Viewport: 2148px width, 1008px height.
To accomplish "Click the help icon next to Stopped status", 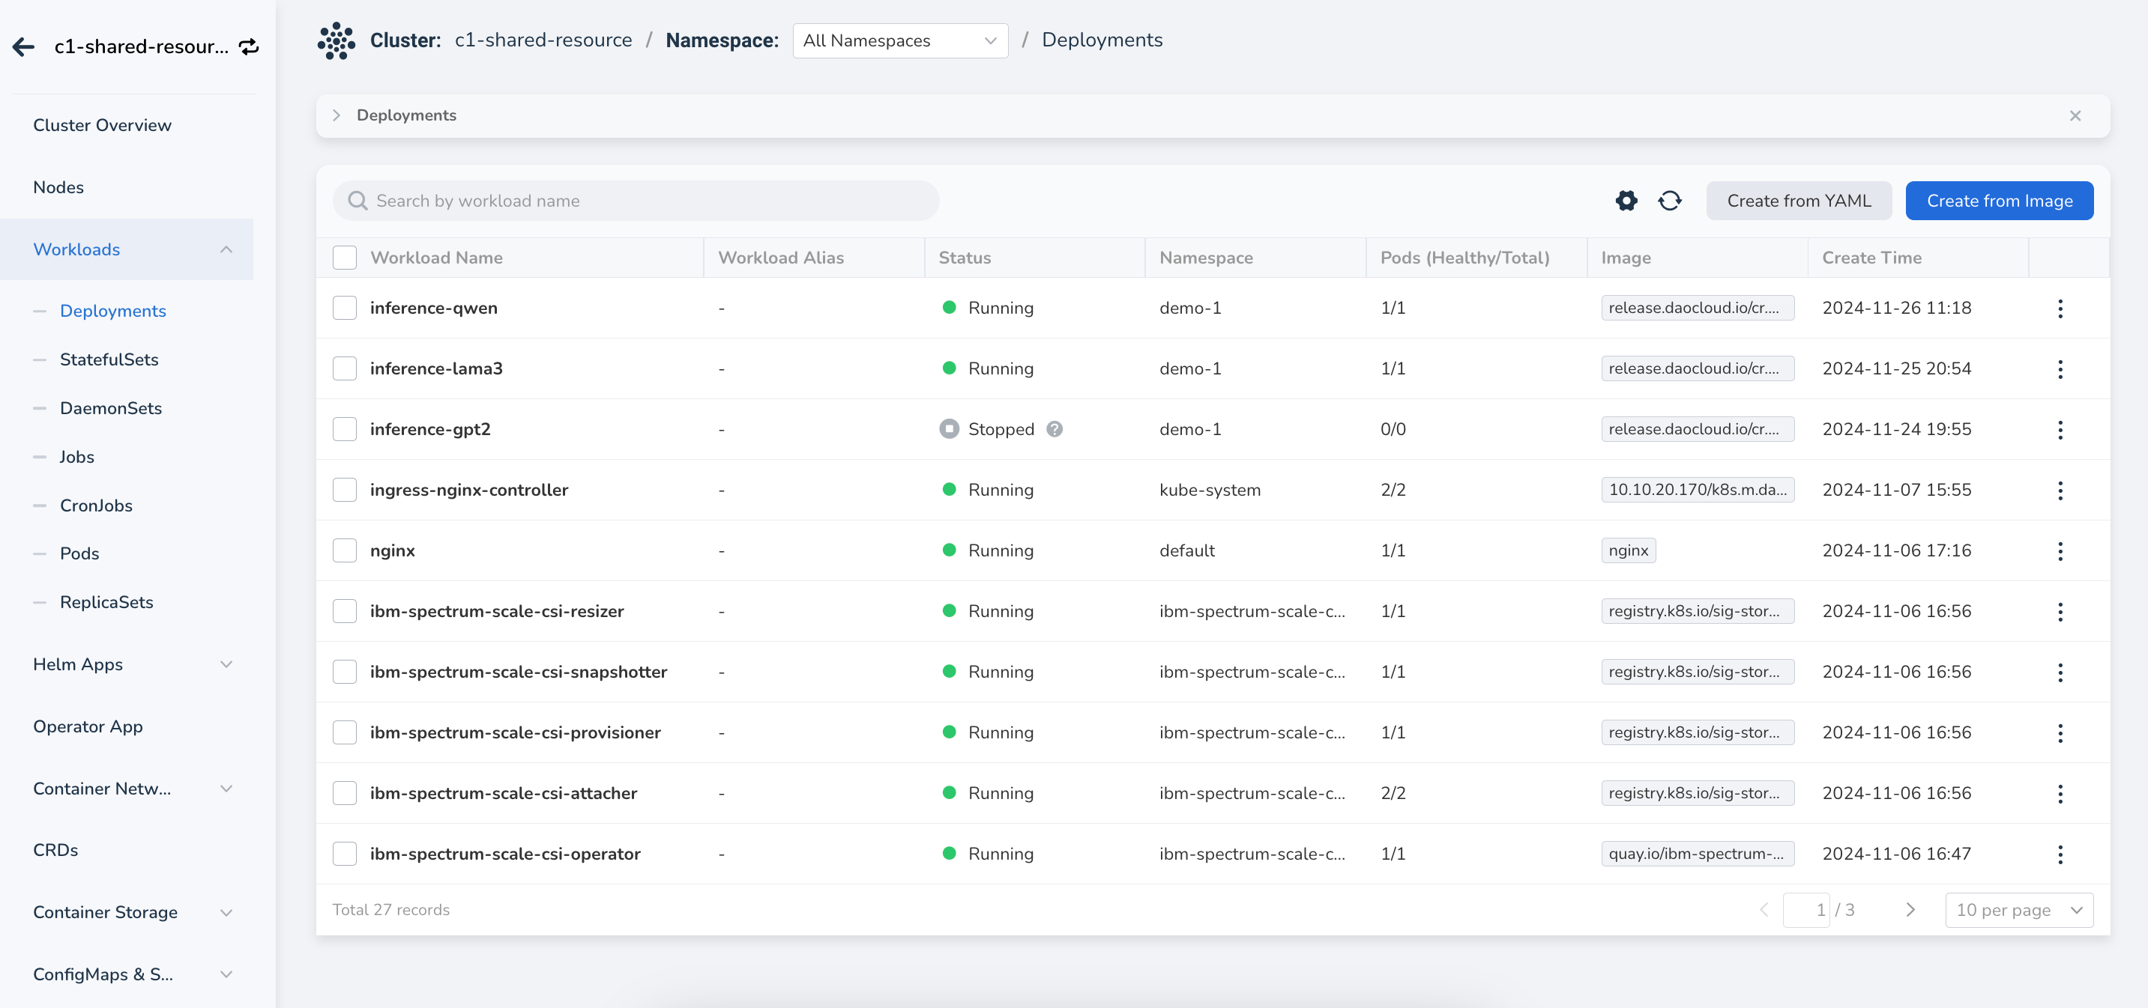I will coord(1054,429).
